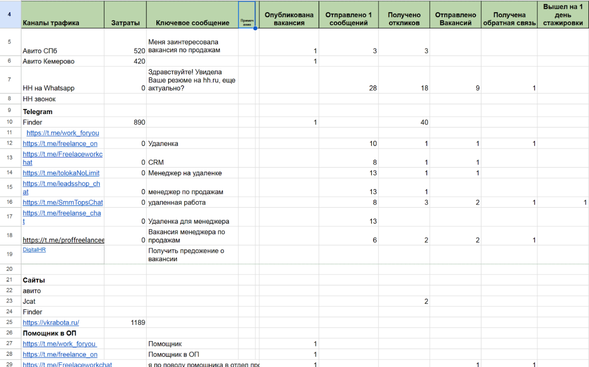Select the 'Ключевое сообщение' header cell
The image size is (589, 367).
point(192,14)
